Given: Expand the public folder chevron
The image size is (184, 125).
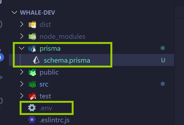Looking at the screenshot, I should (22, 73).
